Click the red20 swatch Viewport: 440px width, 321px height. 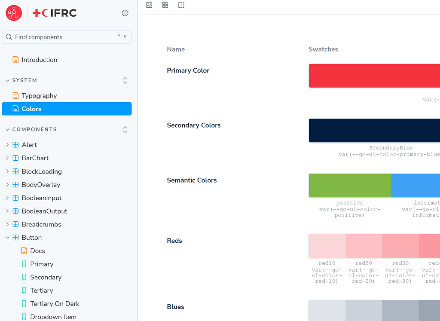pos(364,246)
